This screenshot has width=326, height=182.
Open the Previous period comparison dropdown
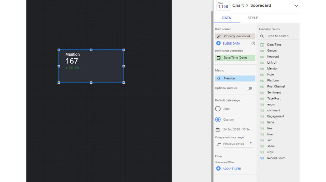(238, 144)
